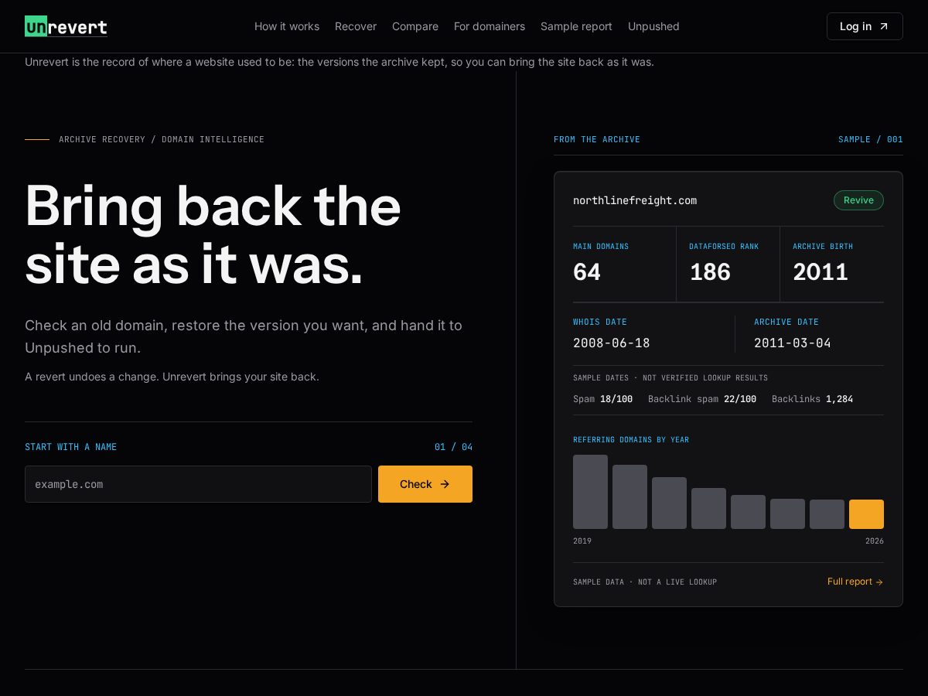Click the Log in button
Image resolution: width=928 pixels, height=696 pixels.
coord(865,26)
